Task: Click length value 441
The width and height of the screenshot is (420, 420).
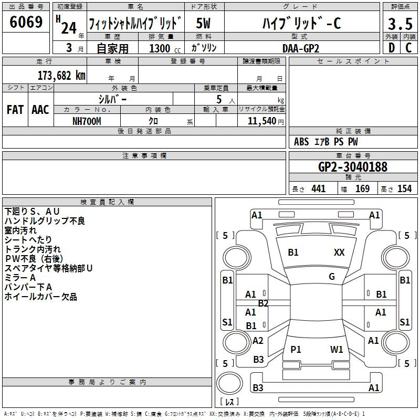Action: pyautogui.click(x=318, y=188)
